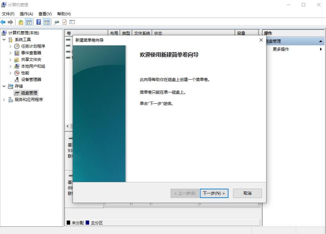The image size is (326, 234).
Task: Toggle the show/hide console tree icon
Action: click(29, 22)
